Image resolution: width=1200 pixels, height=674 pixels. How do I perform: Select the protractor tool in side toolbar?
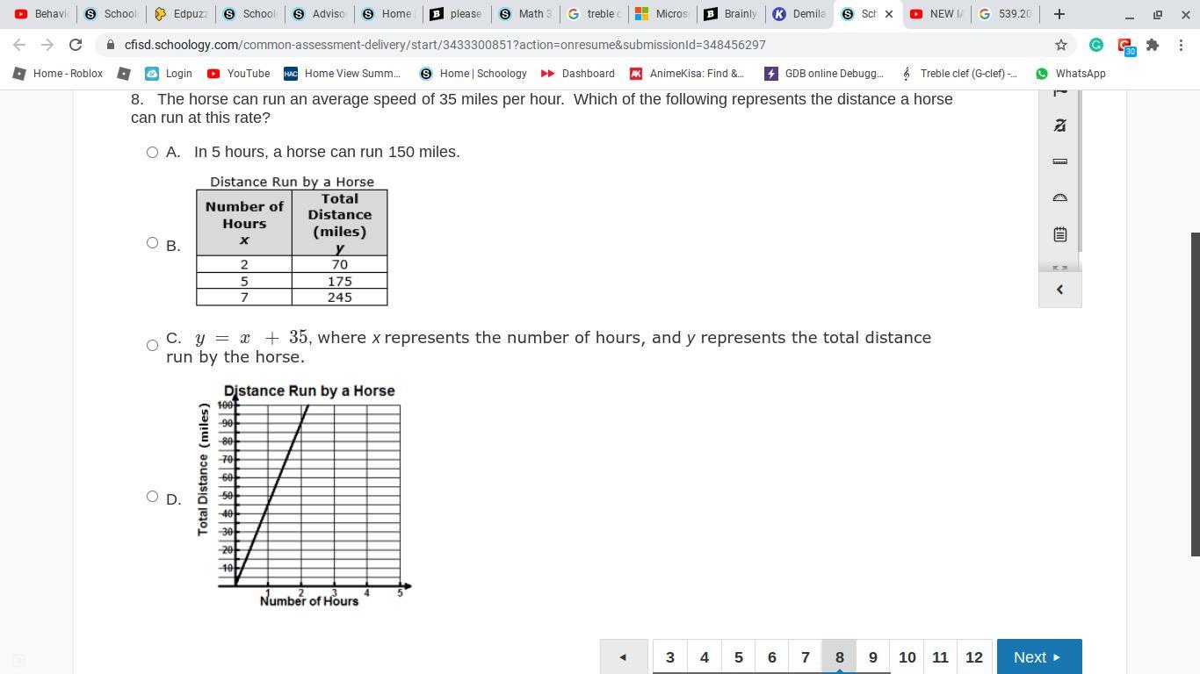(1059, 197)
